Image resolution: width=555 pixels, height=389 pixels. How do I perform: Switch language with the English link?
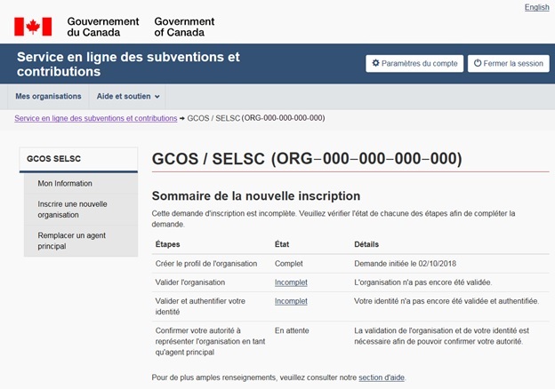coord(536,7)
